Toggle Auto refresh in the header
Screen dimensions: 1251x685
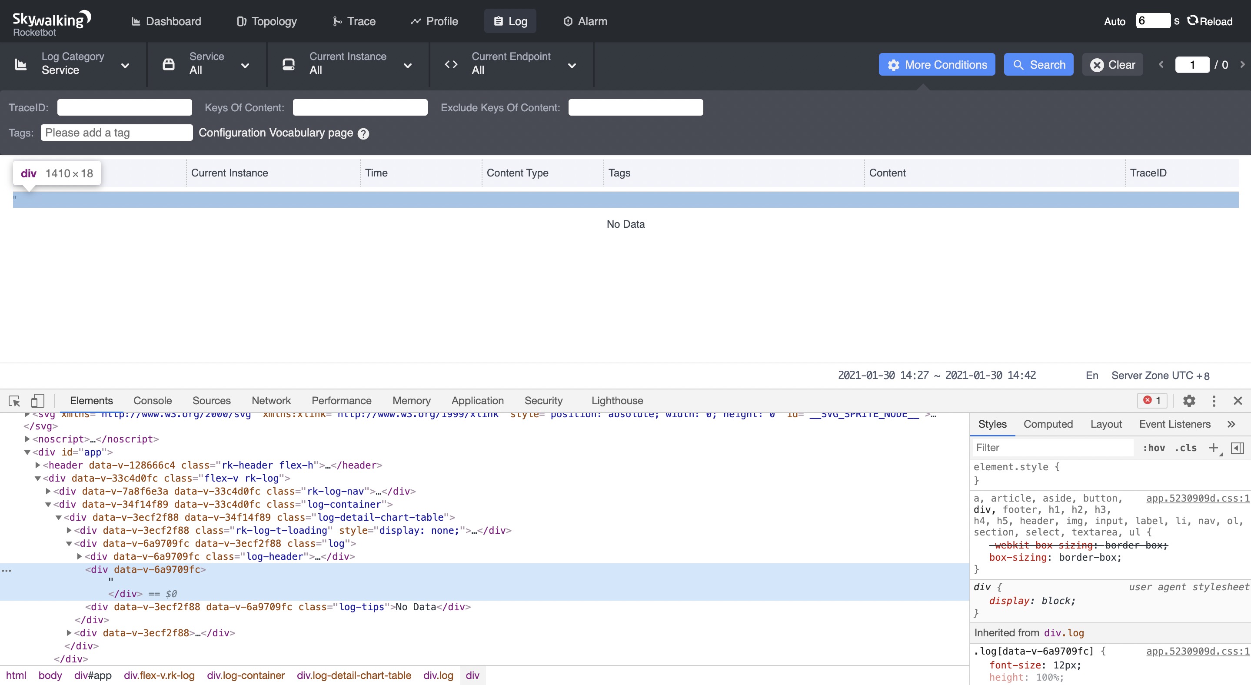[x=1114, y=21]
